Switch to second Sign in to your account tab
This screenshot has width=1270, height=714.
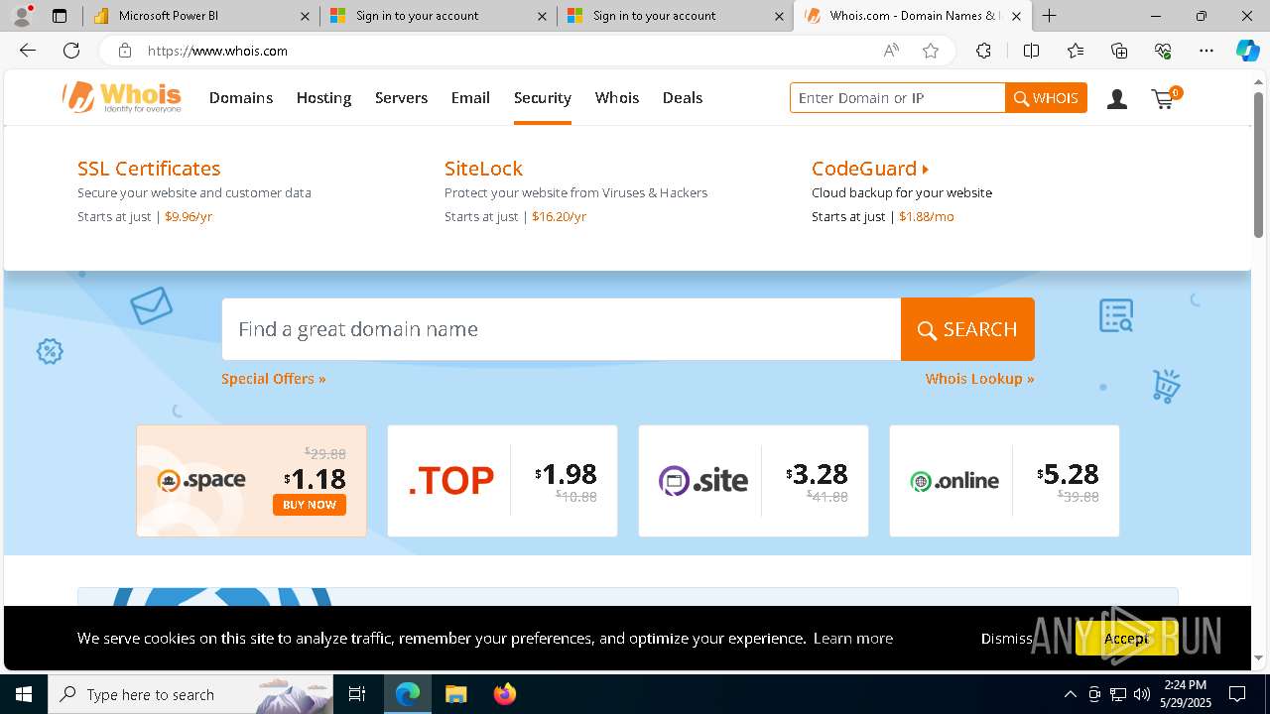(x=675, y=16)
